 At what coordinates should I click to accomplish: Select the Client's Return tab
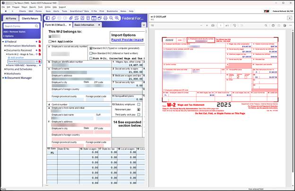click(x=30, y=18)
